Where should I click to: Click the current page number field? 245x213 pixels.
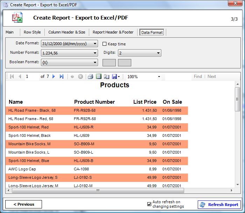32,76
